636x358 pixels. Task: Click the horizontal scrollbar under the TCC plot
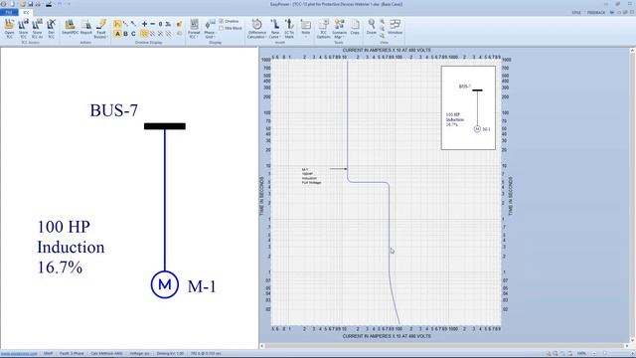444,346
